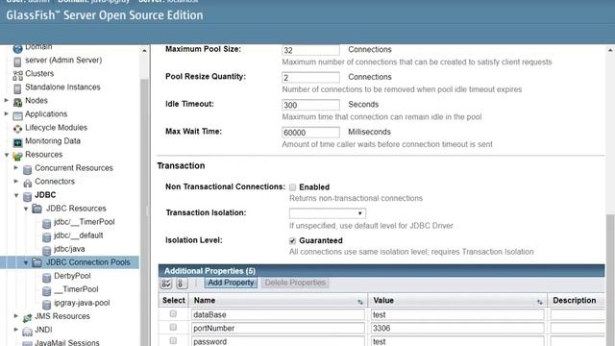615x346 pixels.
Task: Click the Connectors icon
Action: pyautogui.click(x=28, y=183)
